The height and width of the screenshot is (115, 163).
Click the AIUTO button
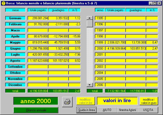[107, 110]
